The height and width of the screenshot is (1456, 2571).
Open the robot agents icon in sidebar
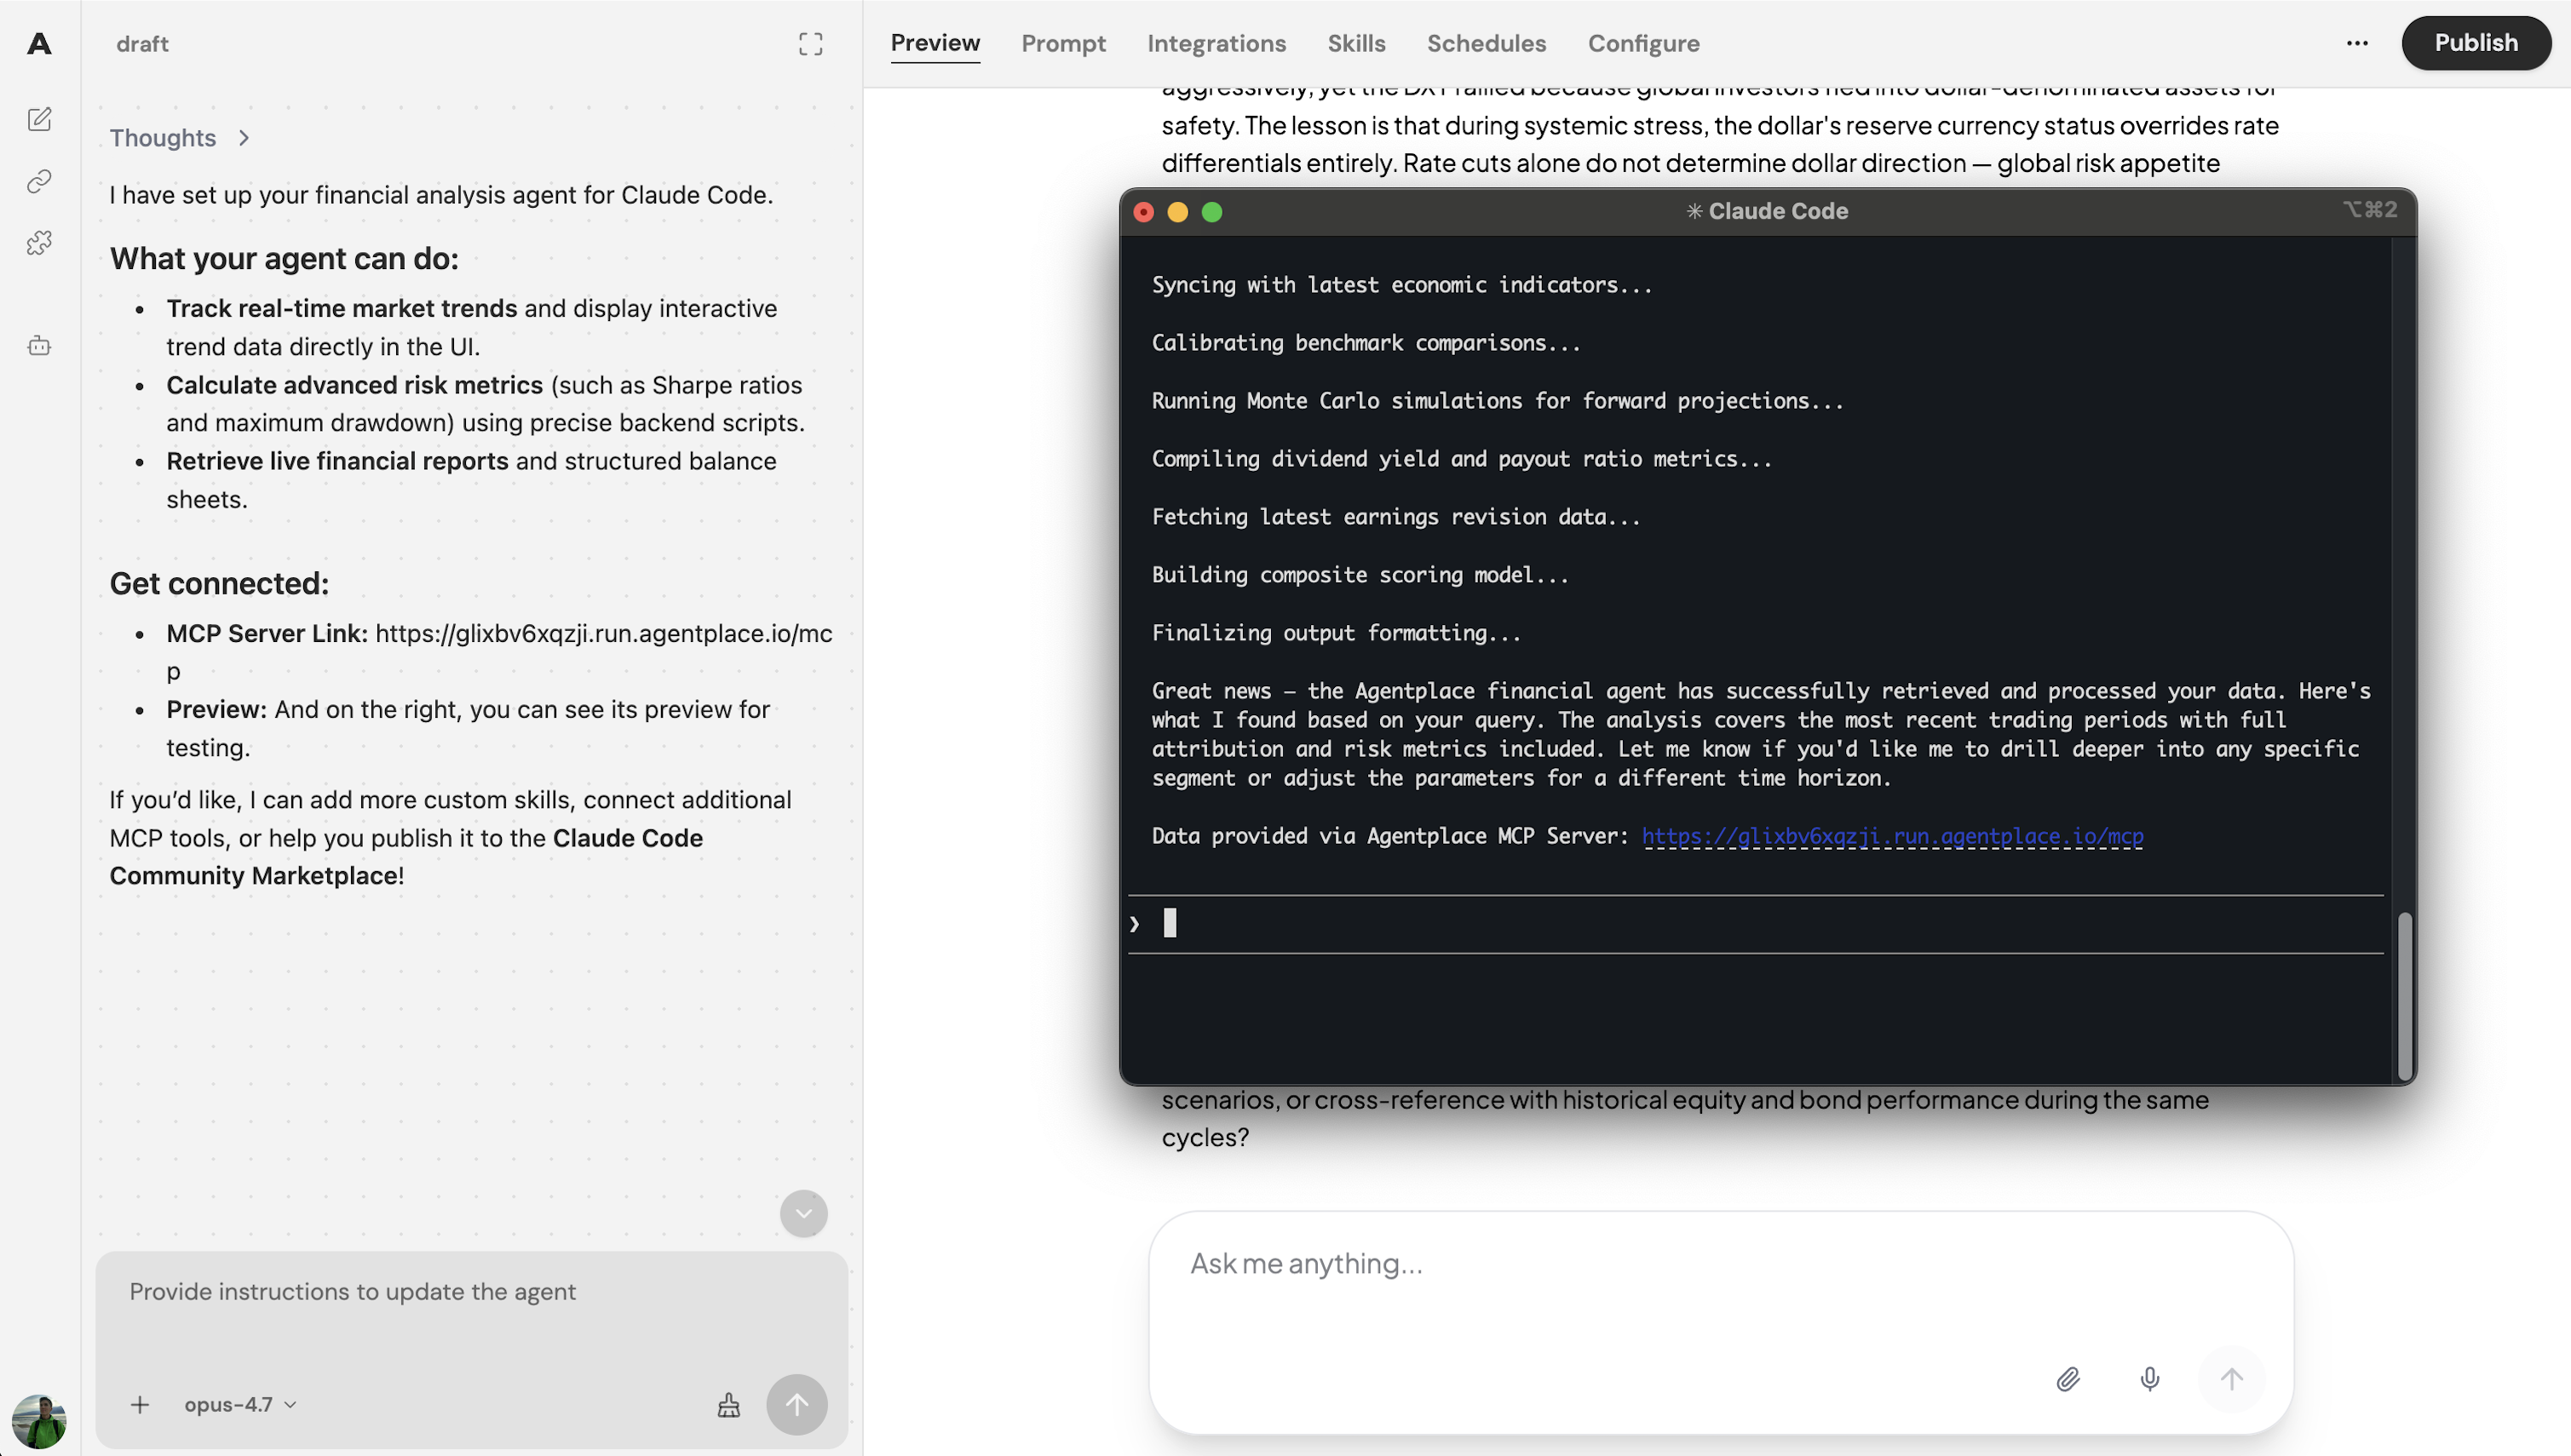(x=39, y=346)
